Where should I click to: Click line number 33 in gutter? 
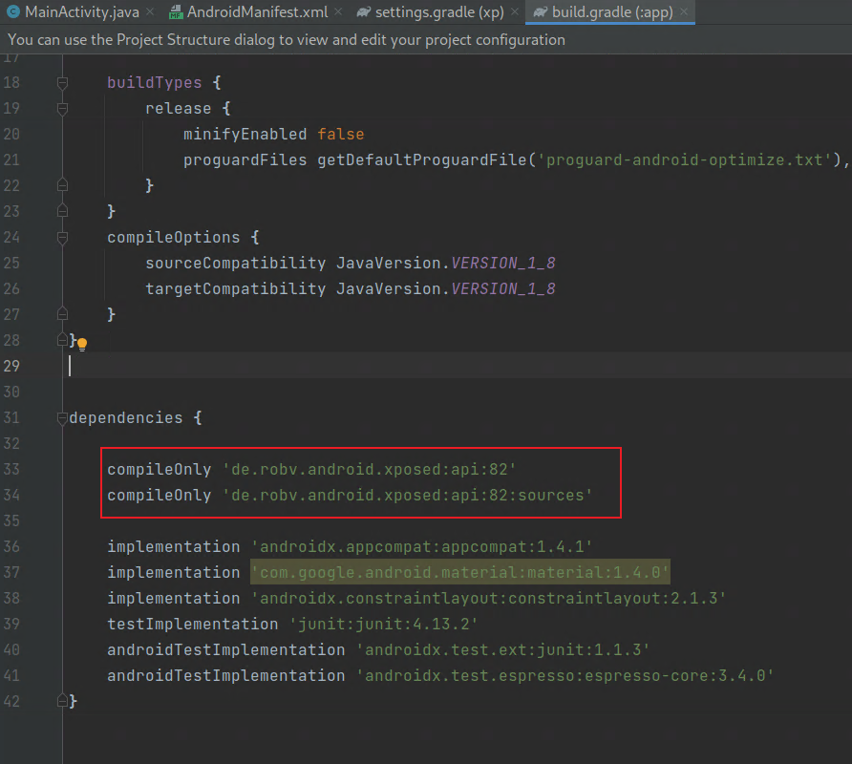[x=12, y=469]
